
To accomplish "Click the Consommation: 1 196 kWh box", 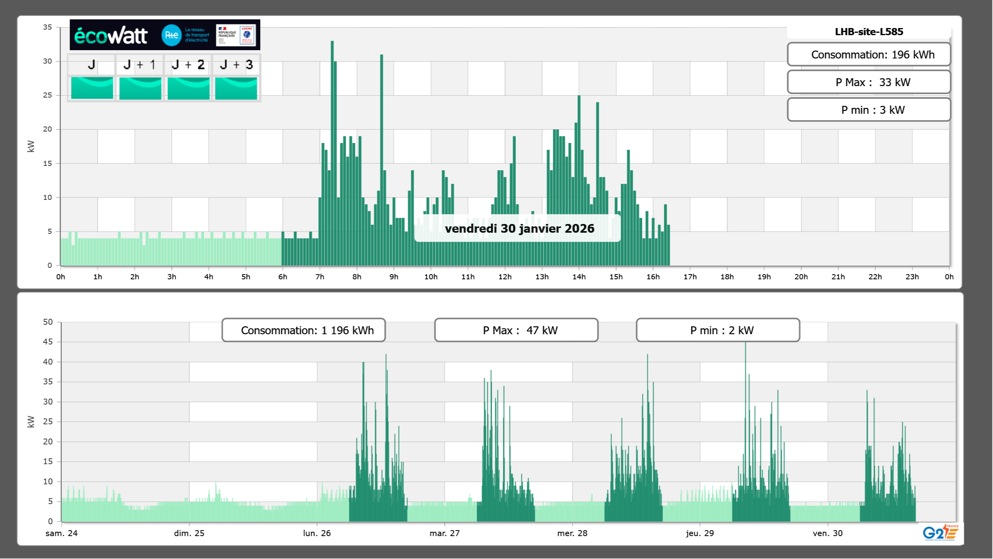I will click(304, 330).
